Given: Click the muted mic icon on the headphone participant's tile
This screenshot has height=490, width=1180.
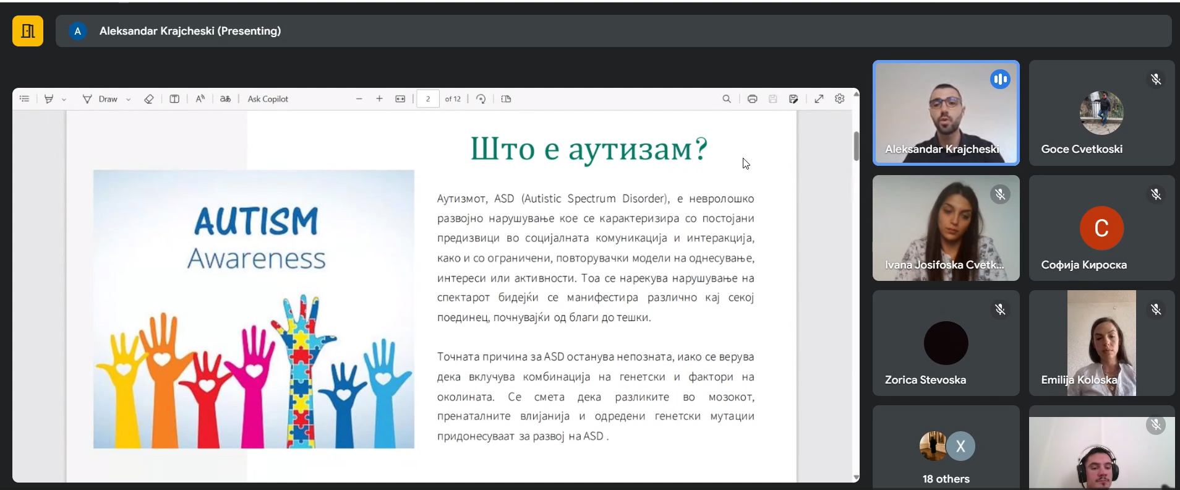Looking at the screenshot, I should point(1155,424).
